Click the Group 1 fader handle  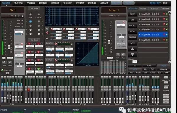pos(109,42)
